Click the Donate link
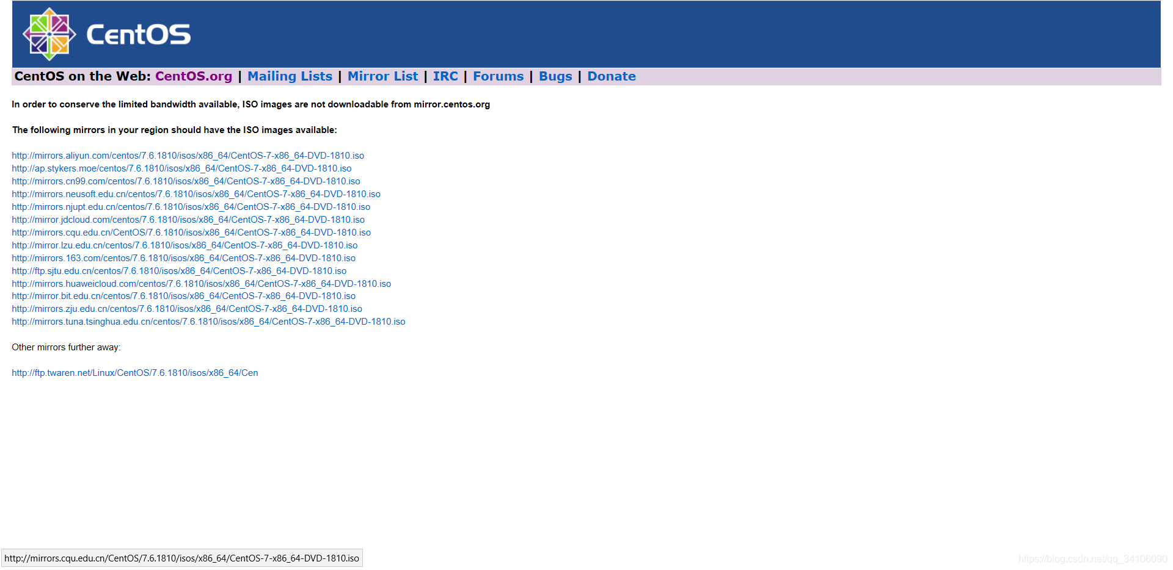Screen dimensions: 1173x570 (612, 76)
